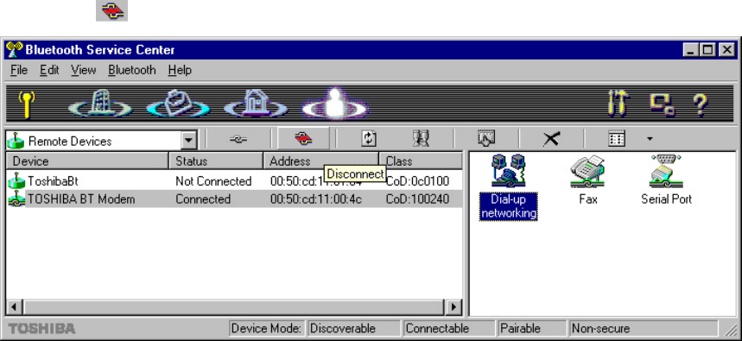The width and height of the screenshot is (742, 341).
Task: Click the horizontal scrollbar right arrow
Action: click(453, 307)
